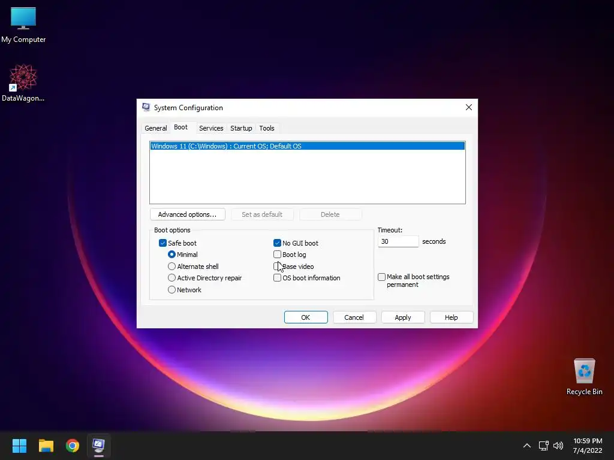
Task: Click System Configuration taskbar icon
Action: 99,445
